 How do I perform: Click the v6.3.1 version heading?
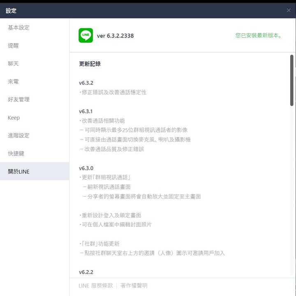86,111
